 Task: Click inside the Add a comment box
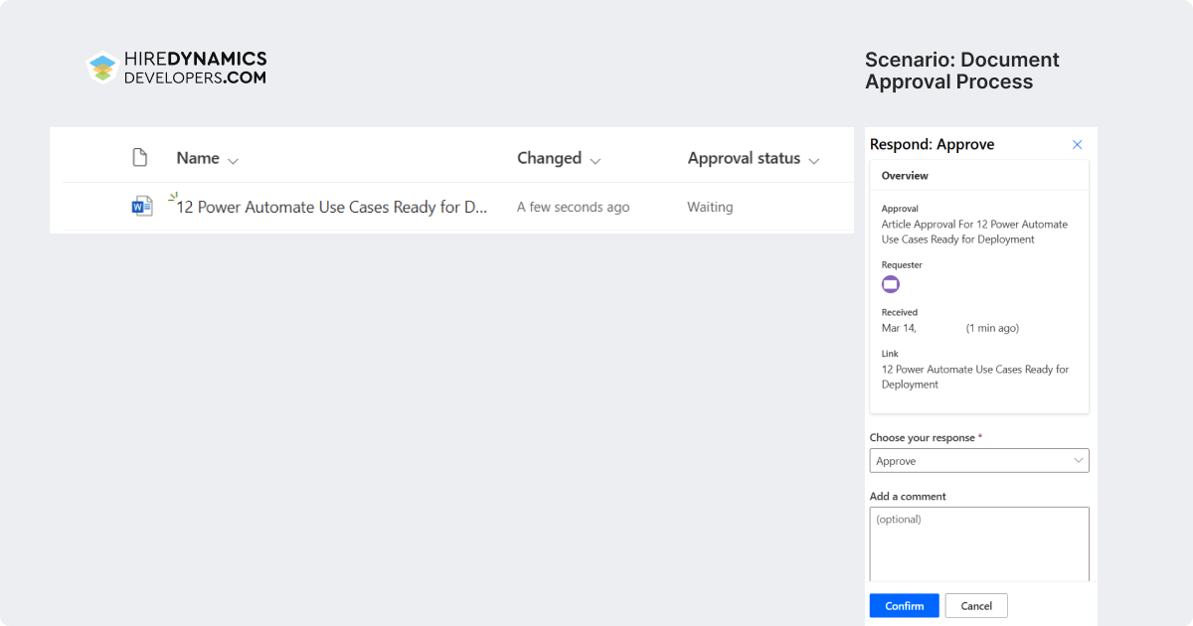click(x=979, y=544)
